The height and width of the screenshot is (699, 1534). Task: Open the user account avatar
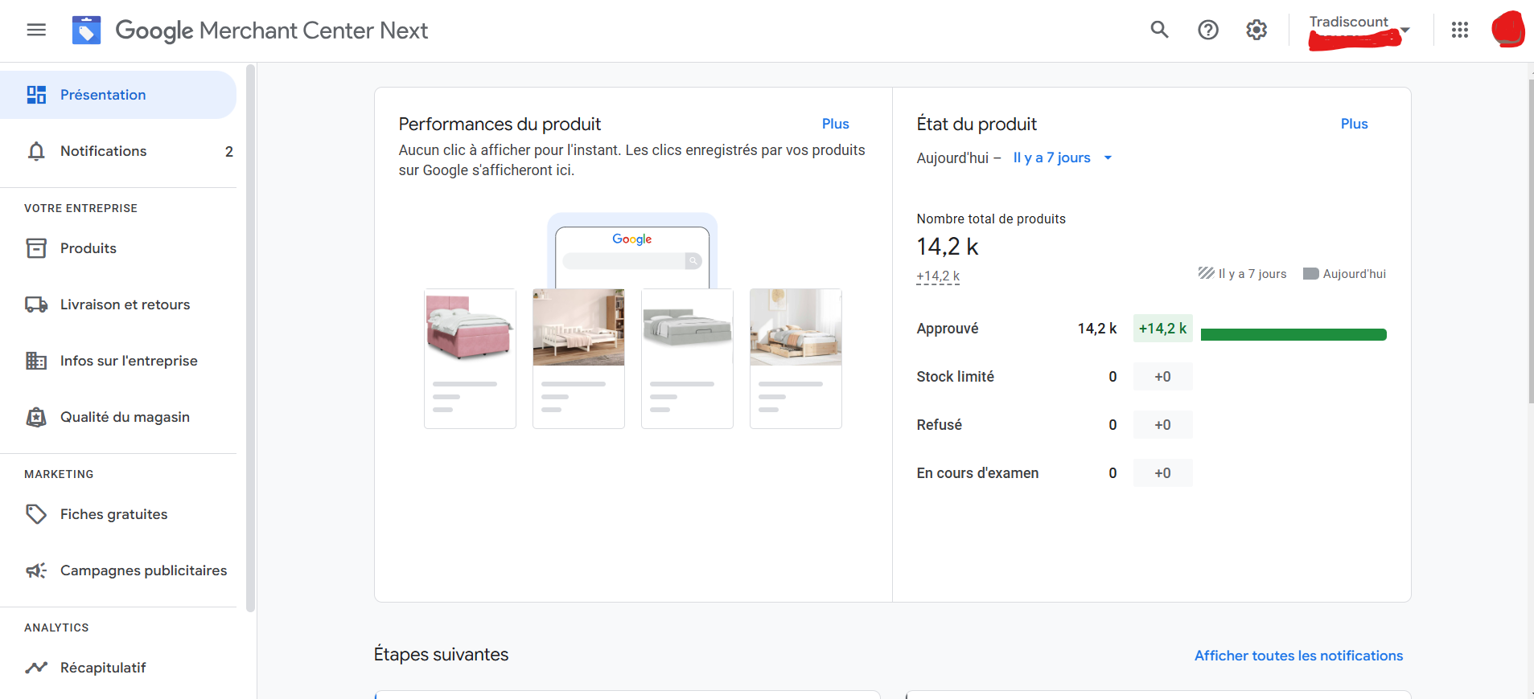point(1507,30)
